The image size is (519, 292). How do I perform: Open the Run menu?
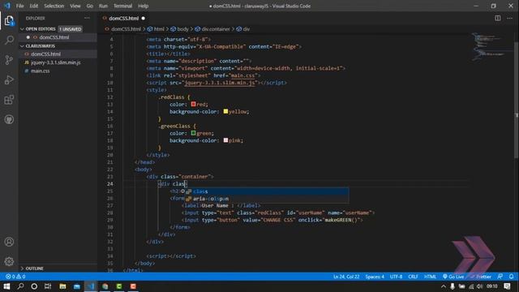point(103,6)
